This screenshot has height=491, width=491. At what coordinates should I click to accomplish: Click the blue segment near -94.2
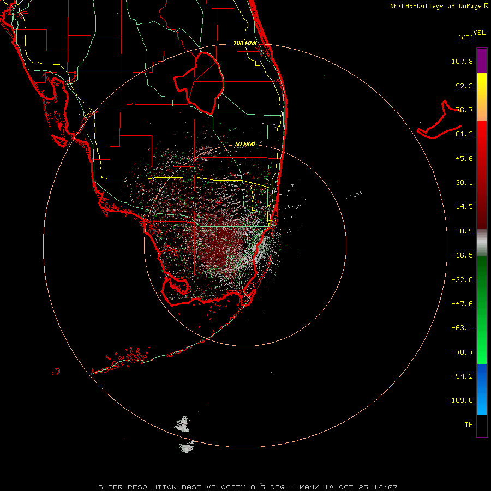point(482,376)
